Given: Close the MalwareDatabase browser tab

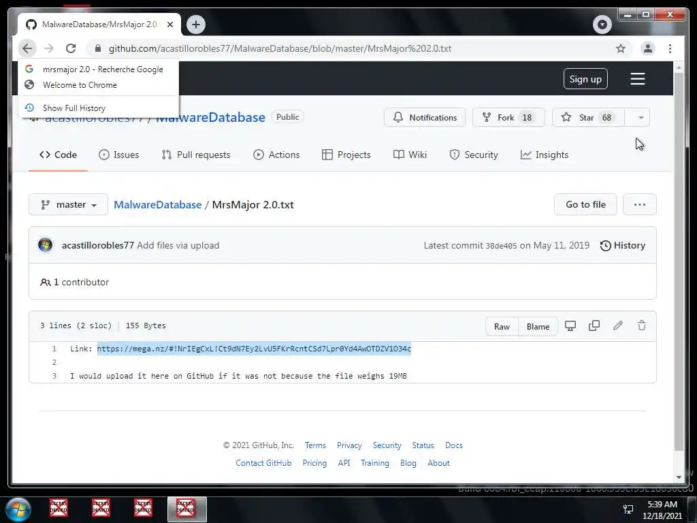Looking at the screenshot, I should 169,25.
